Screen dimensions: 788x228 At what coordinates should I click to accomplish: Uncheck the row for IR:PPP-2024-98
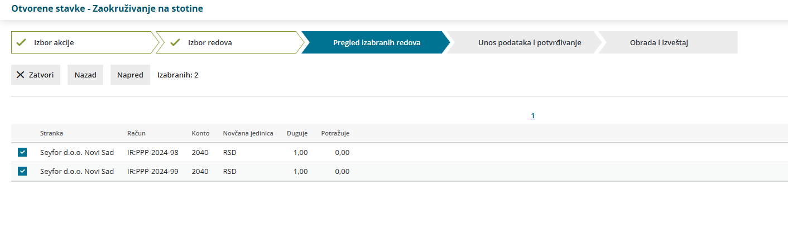[x=22, y=152]
